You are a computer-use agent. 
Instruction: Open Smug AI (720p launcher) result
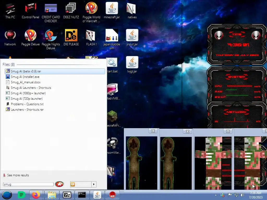click(55, 98)
